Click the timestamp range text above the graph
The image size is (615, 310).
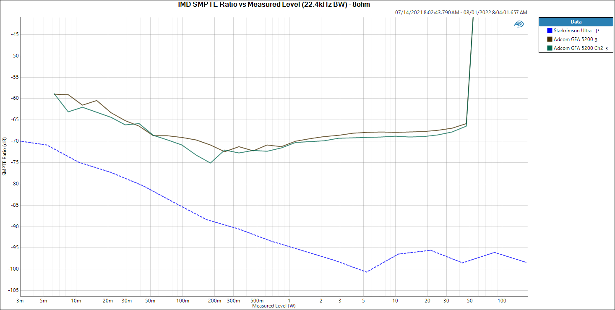461,13
